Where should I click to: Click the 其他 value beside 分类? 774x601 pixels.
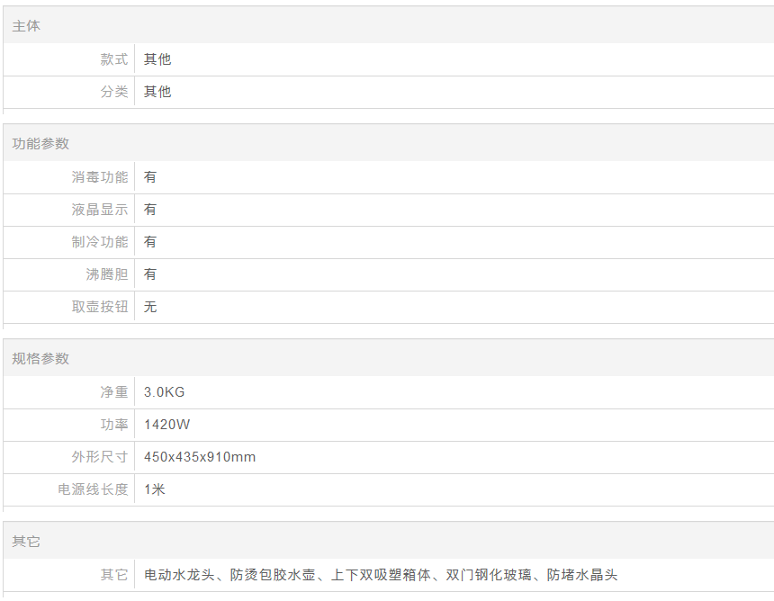157,92
